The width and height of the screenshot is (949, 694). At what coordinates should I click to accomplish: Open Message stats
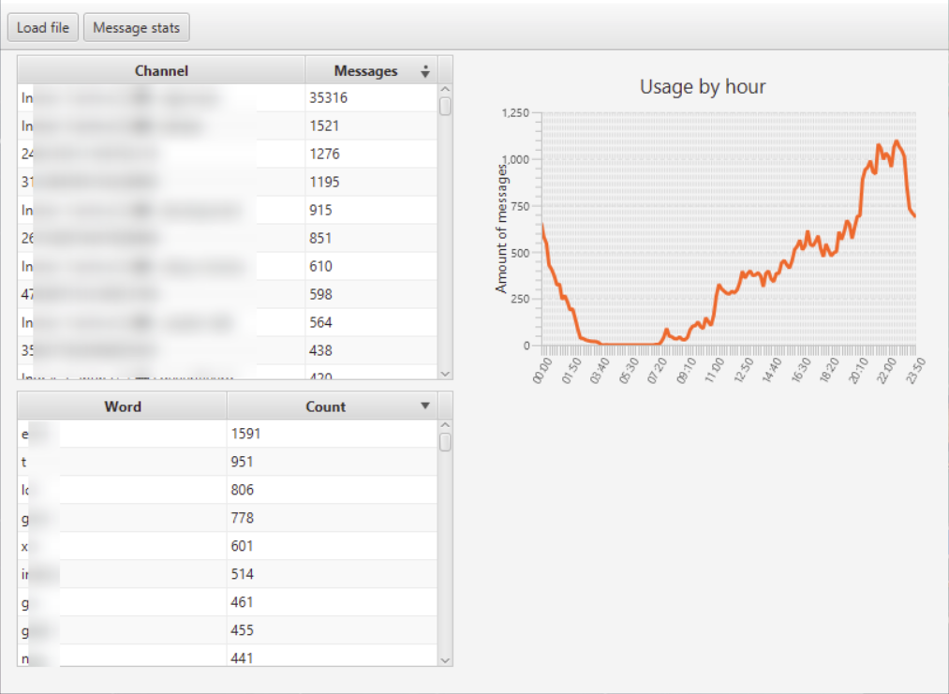pos(136,28)
